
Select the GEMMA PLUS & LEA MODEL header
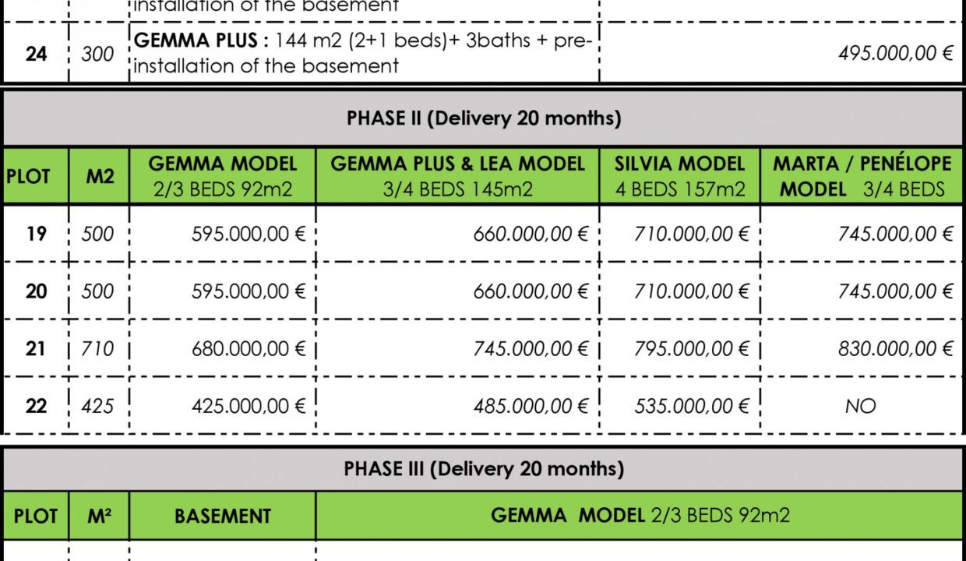(457, 176)
